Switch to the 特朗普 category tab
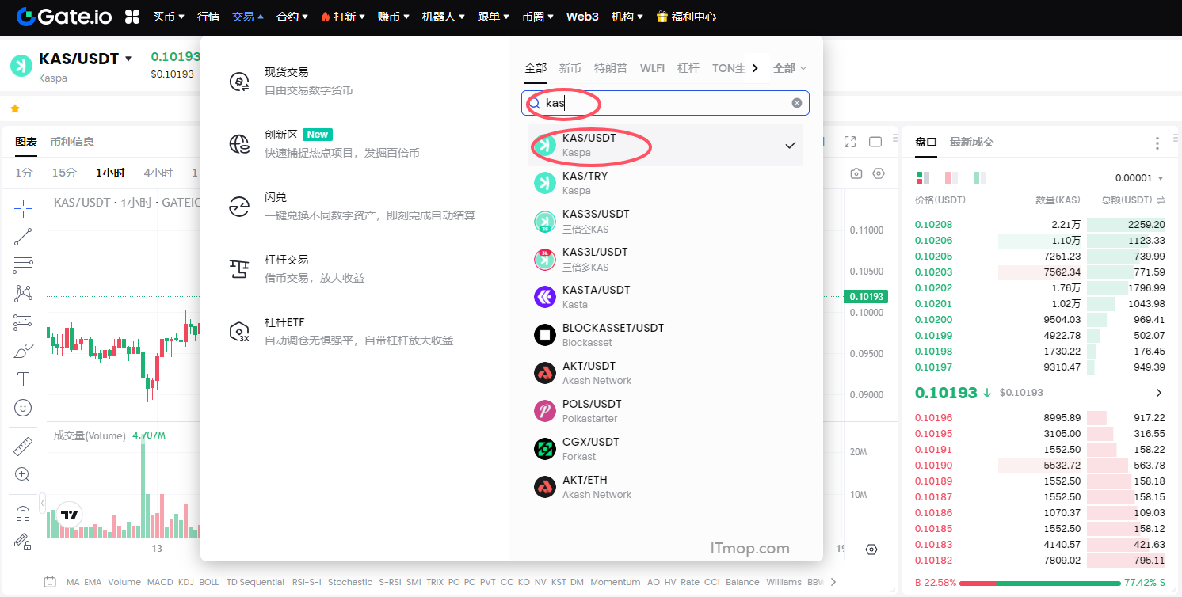 coord(611,68)
